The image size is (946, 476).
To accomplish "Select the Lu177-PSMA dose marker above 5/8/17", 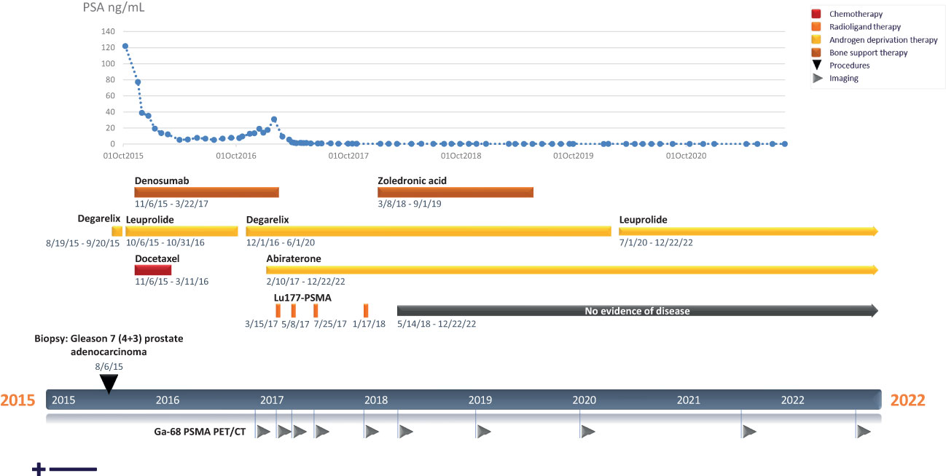I will (x=293, y=310).
